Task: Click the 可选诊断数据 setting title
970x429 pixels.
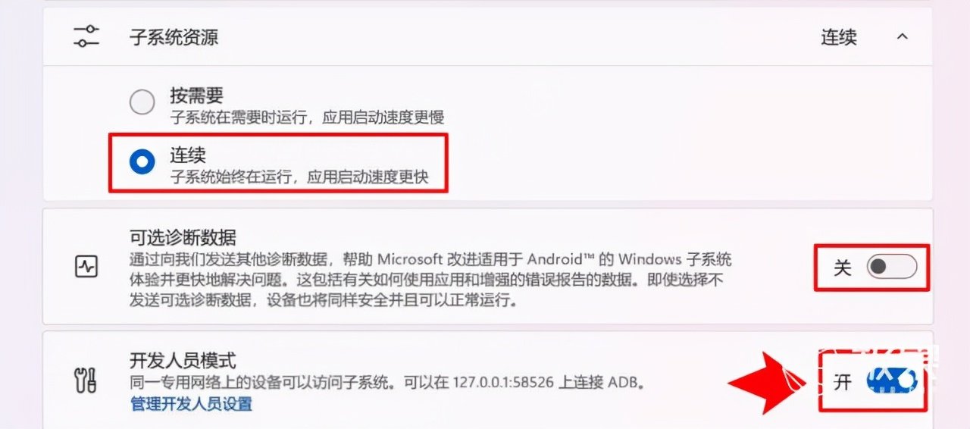Action: point(183,237)
